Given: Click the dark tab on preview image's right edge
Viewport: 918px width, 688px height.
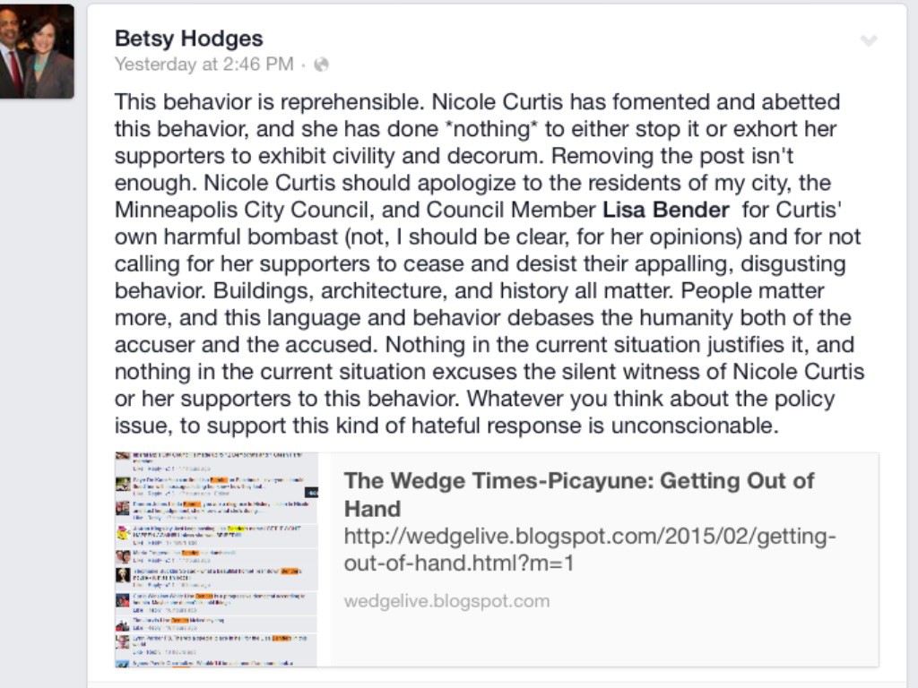Looking at the screenshot, I should pyautogui.click(x=312, y=492).
